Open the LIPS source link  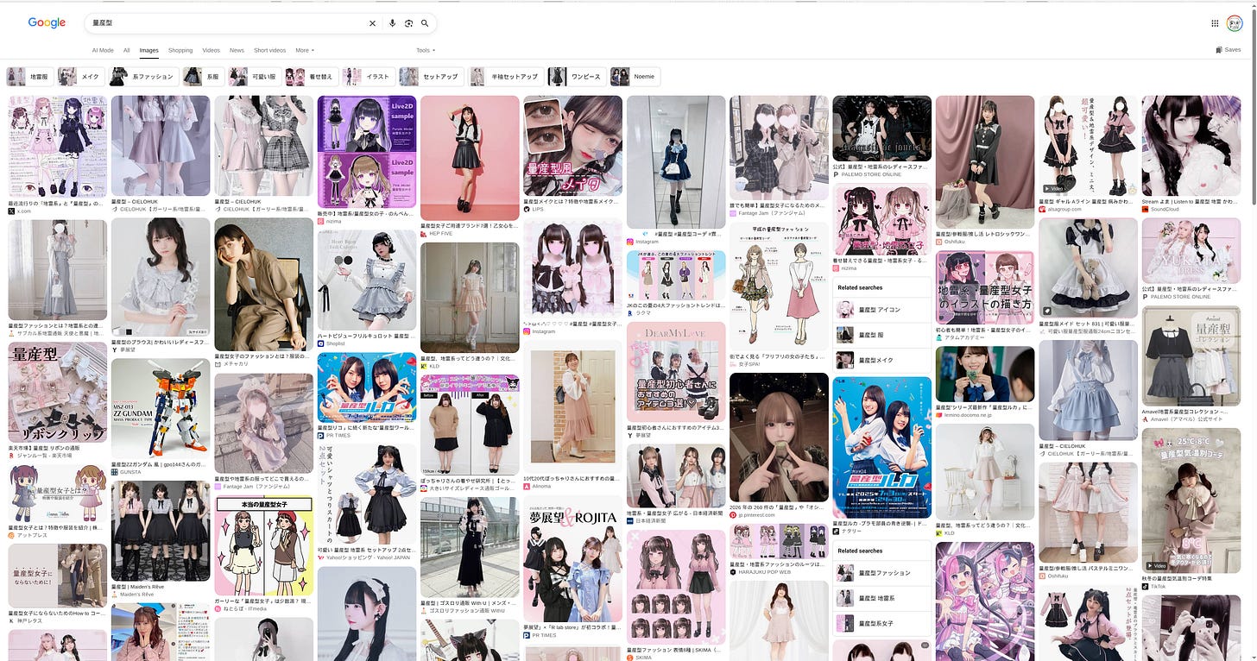(536, 210)
